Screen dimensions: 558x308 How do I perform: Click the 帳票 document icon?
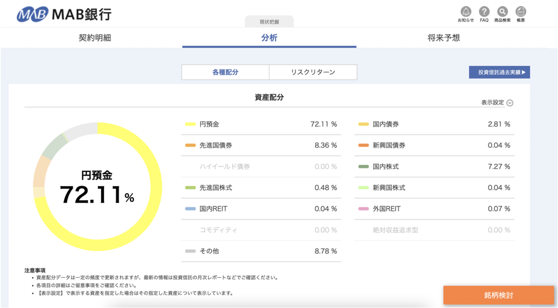520,12
